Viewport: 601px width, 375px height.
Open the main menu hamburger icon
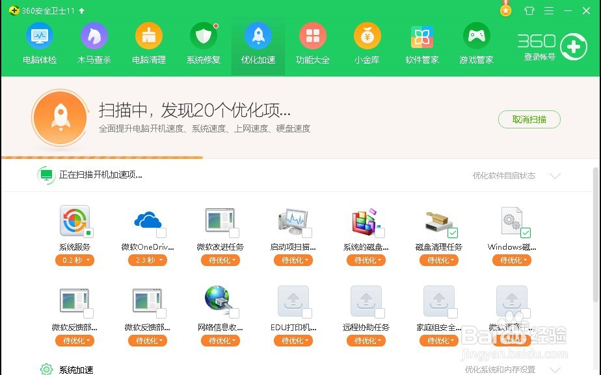point(549,10)
